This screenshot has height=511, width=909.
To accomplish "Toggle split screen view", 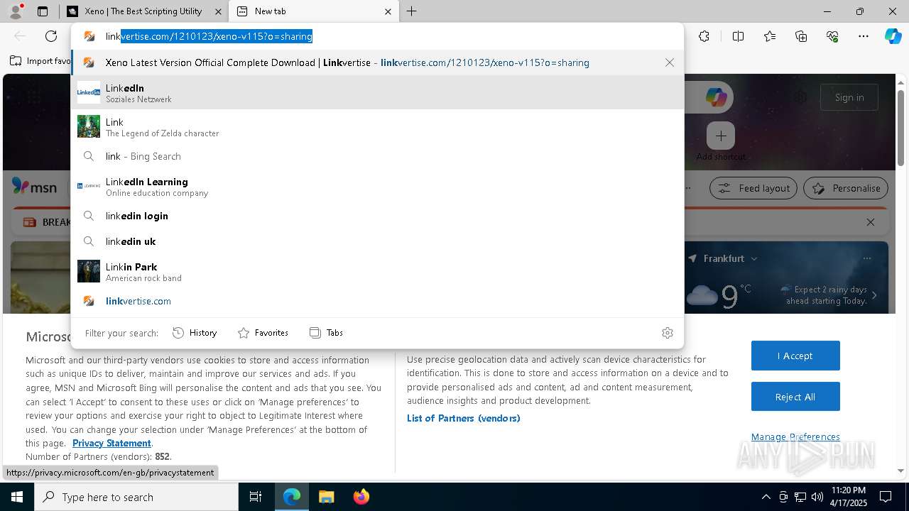I will coord(738,36).
